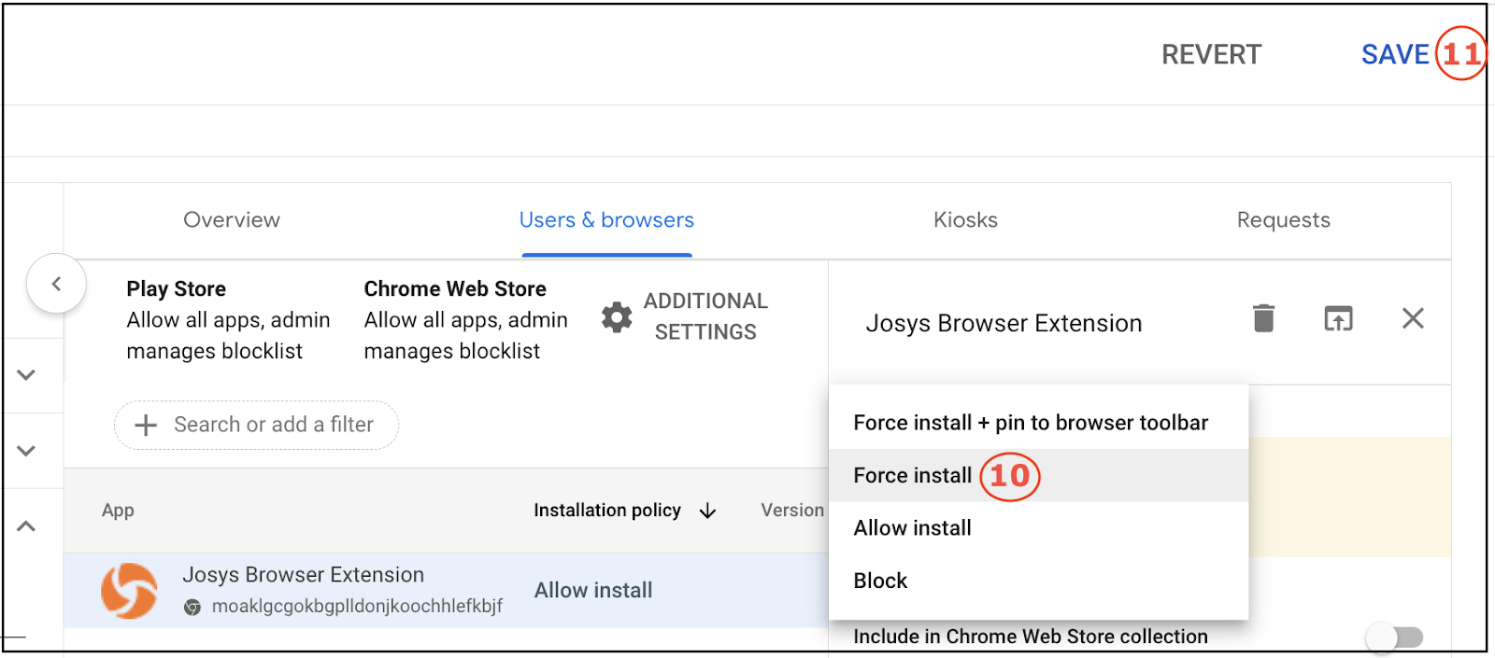Expand the first sidebar chevron down
Screen dimensions: 1495x658
(26, 374)
